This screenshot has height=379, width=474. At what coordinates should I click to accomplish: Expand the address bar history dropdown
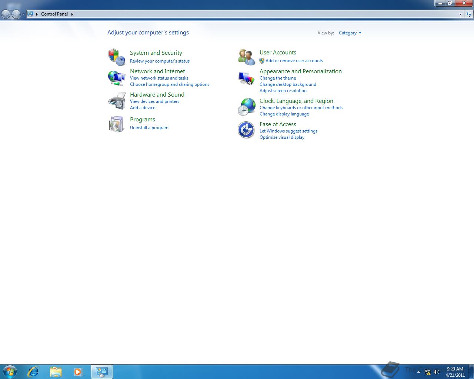(x=460, y=14)
